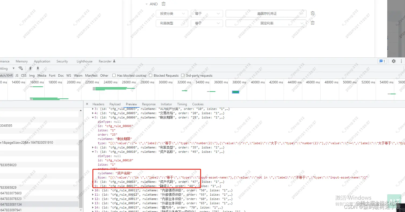The height and width of the screenshot is (212, 405).
Task: Expand the cfg_rule_00012 外部债项评级 entry
Action: tap(93, 195)
